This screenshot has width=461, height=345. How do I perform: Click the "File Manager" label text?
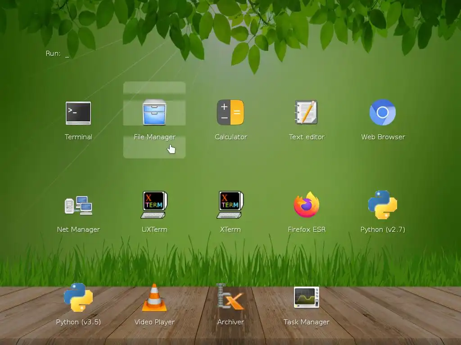[155, 137]
